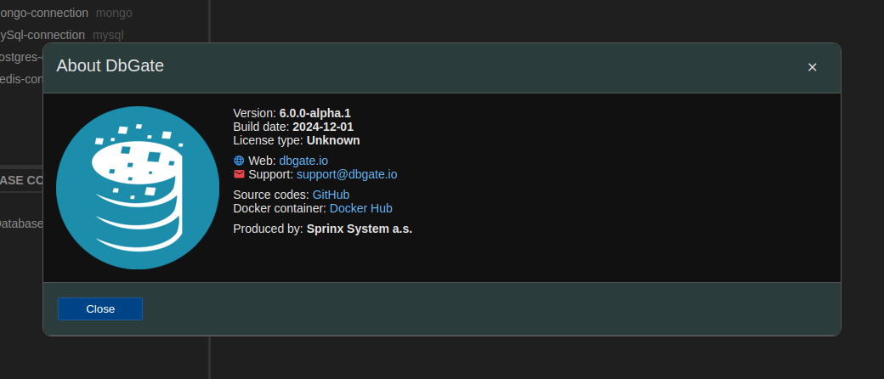This screenshot has width=884, height=379.
Task: Click the partially hidden sidebar panel header
Action: click(x=21, y=179)
